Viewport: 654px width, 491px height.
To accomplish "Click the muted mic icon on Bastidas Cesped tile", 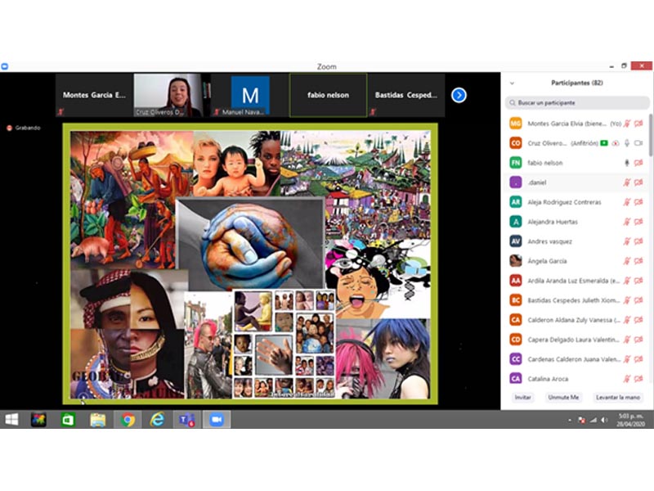I will click(373, 111).
